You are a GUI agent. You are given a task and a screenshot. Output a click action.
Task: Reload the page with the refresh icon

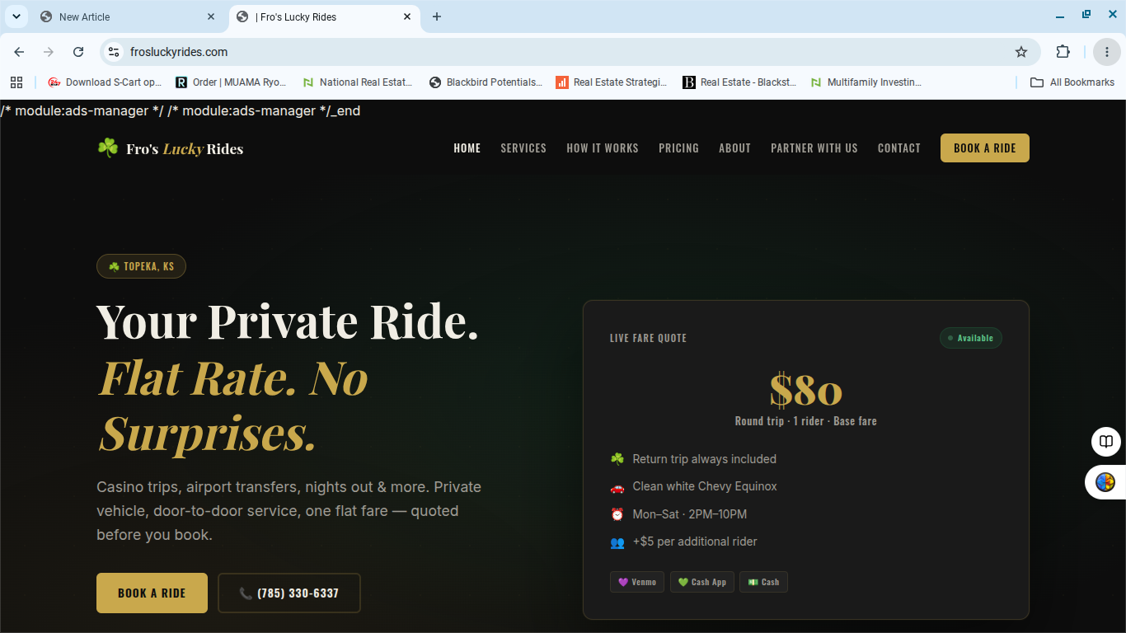pos(78,52)
